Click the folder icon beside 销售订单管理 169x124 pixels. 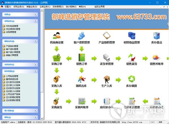tap(4, 55)
